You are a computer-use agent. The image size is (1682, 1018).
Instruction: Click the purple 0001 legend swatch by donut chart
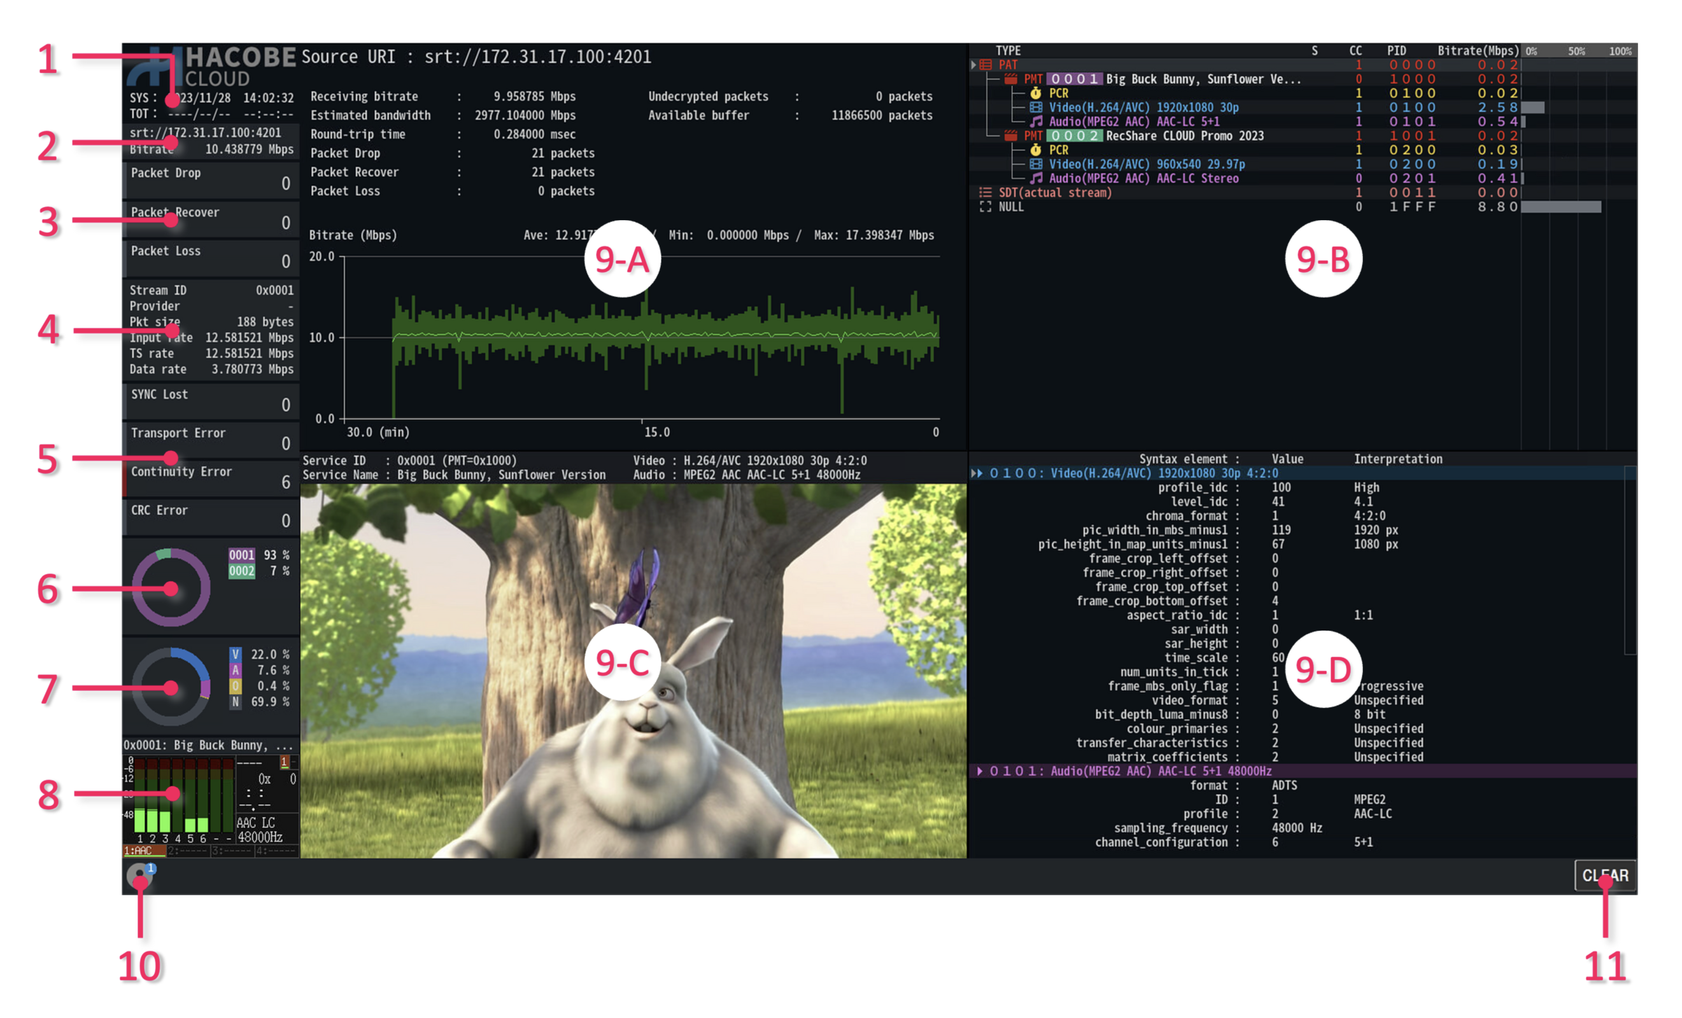pos(242,555)
